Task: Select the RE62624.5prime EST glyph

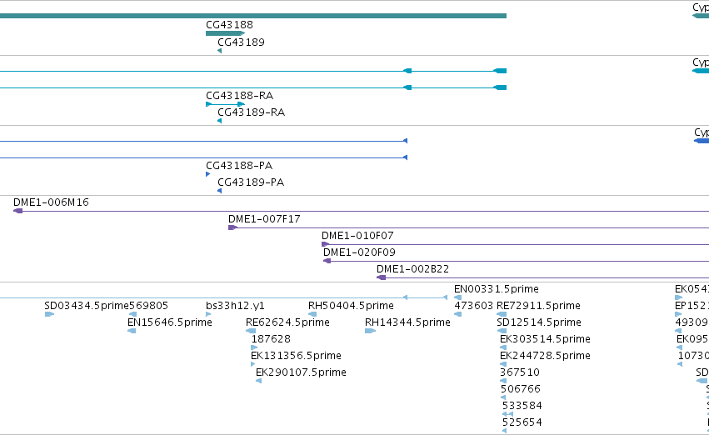Action: tap(251, 331)
